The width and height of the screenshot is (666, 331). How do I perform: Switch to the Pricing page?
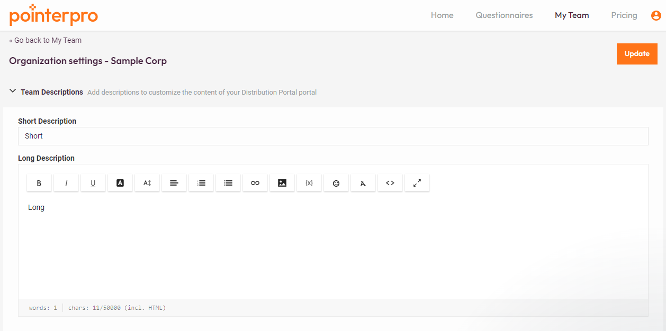pyautogui.click(x=624, y=15)
